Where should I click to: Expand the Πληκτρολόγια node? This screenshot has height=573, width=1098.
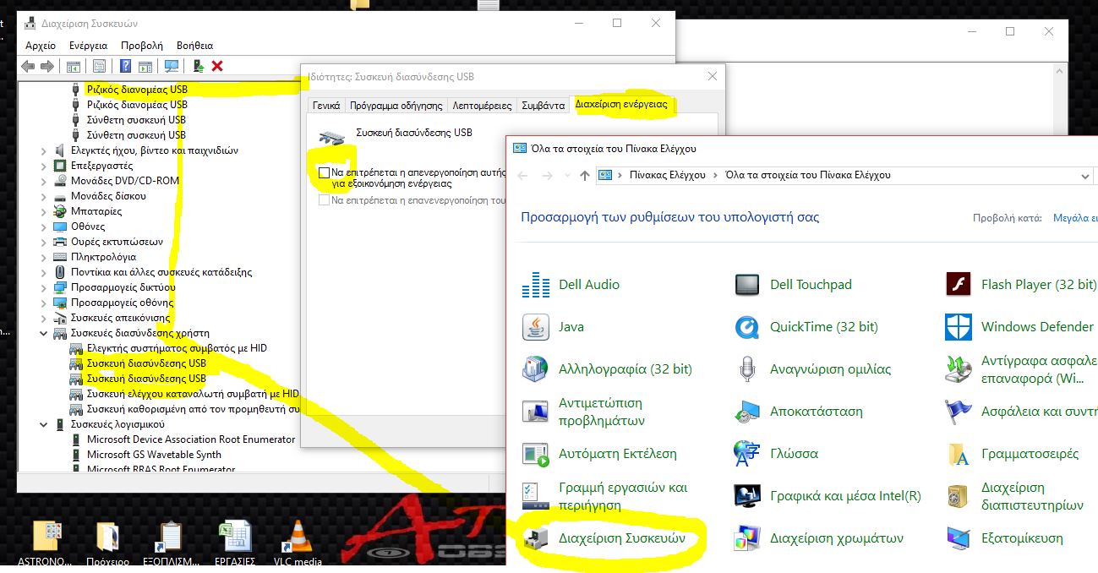44,257
